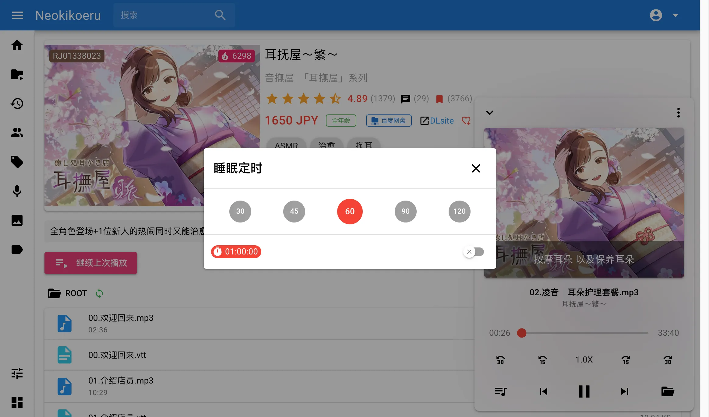This screenshot has height=417, width=709.
Task: Open the hamburger navigation menu
Action: (x=18, y=15)
